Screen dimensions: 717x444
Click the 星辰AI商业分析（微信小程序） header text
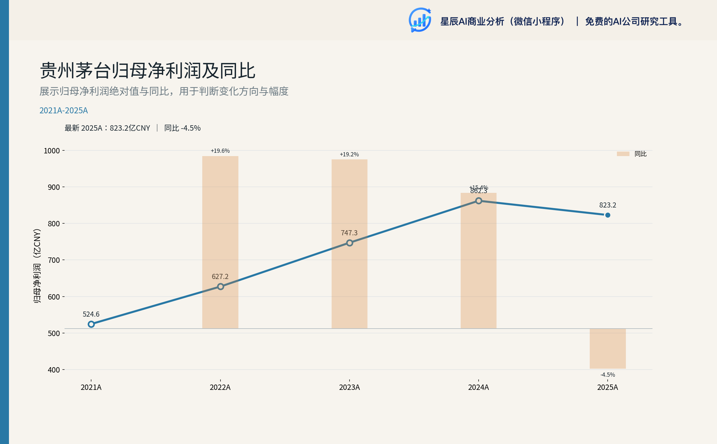coord(503,22)
